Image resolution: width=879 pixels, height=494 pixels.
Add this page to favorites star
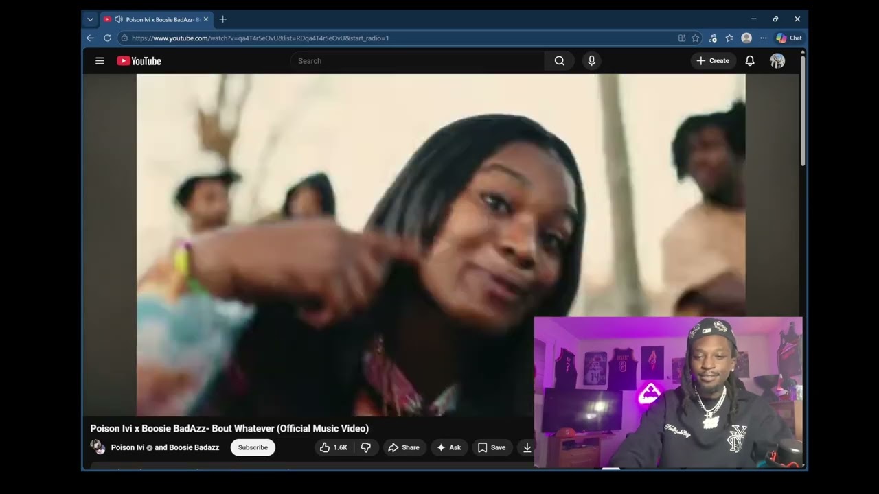696,38
